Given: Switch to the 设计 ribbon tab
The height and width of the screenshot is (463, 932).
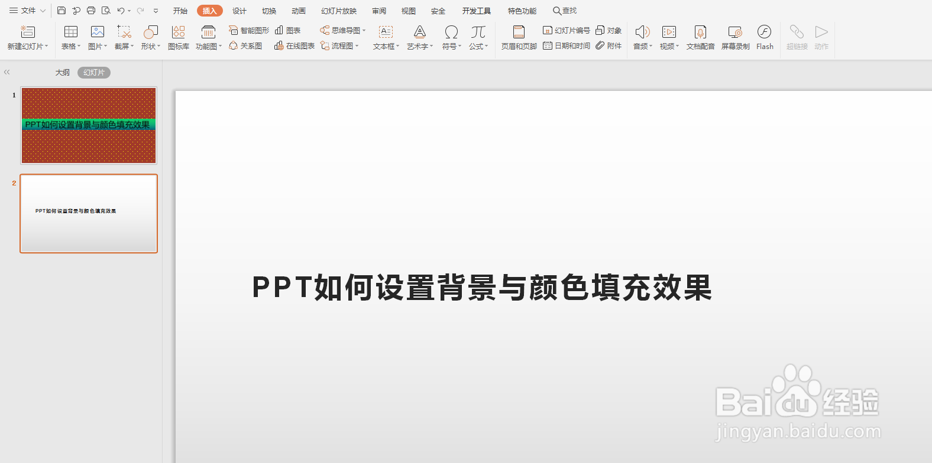Looking at the screenshot, I should pyautogui.click(x=240, y=11).
